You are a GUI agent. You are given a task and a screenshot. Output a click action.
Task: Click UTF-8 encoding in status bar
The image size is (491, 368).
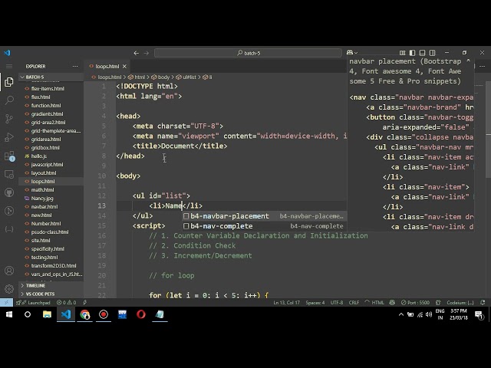tap(337, 303)
